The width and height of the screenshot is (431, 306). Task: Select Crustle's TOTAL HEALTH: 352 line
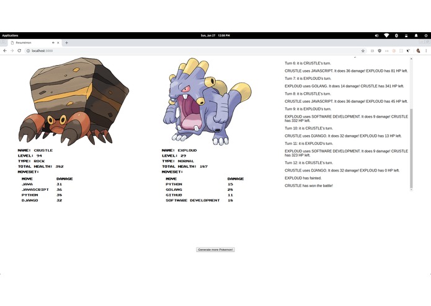41,167
